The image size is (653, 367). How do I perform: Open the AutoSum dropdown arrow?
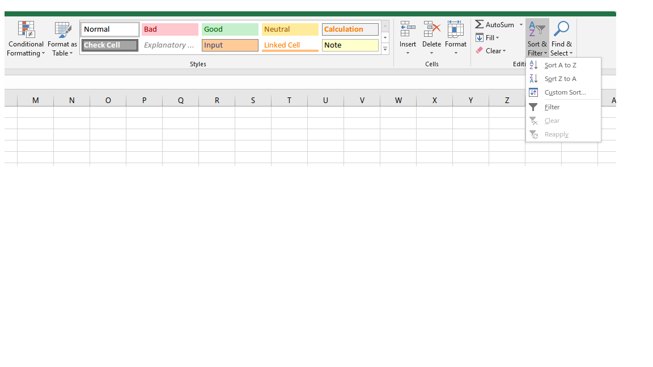(521, 24)
